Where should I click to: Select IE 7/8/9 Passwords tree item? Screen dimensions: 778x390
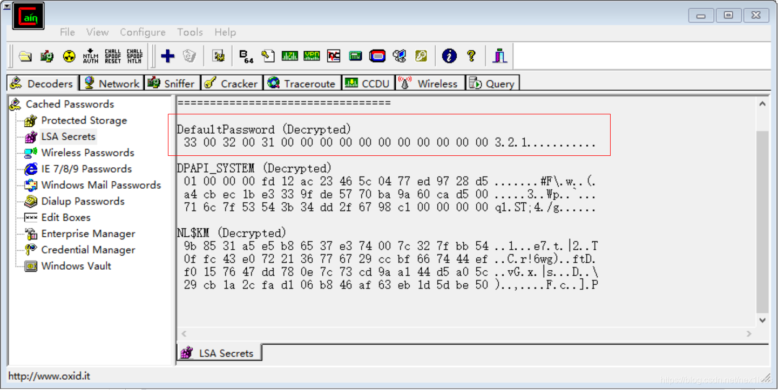(x=86, y=169)
